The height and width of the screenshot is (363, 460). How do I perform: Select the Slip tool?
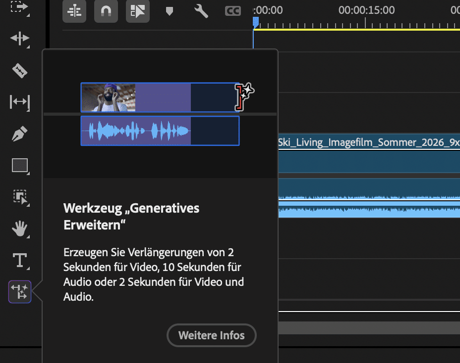tap(20, 102)
